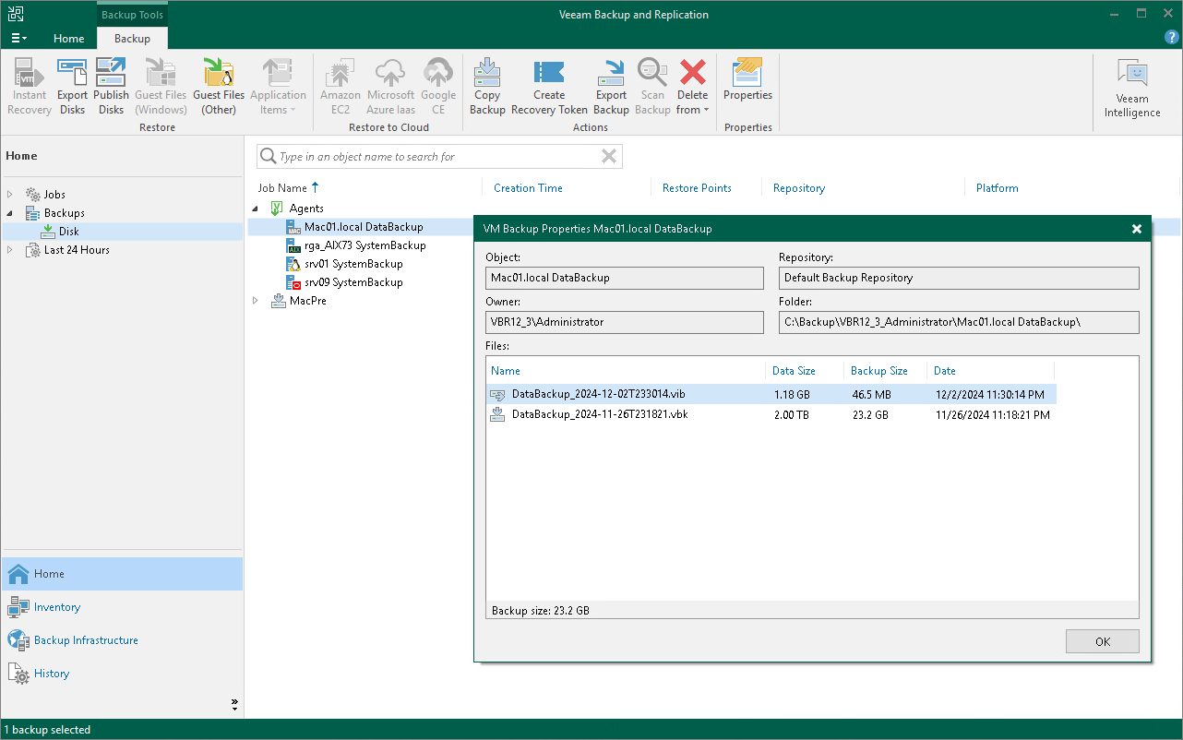Click OK to close the properties dialog
Screen dimensions: 1183x740
point(1102,640)
